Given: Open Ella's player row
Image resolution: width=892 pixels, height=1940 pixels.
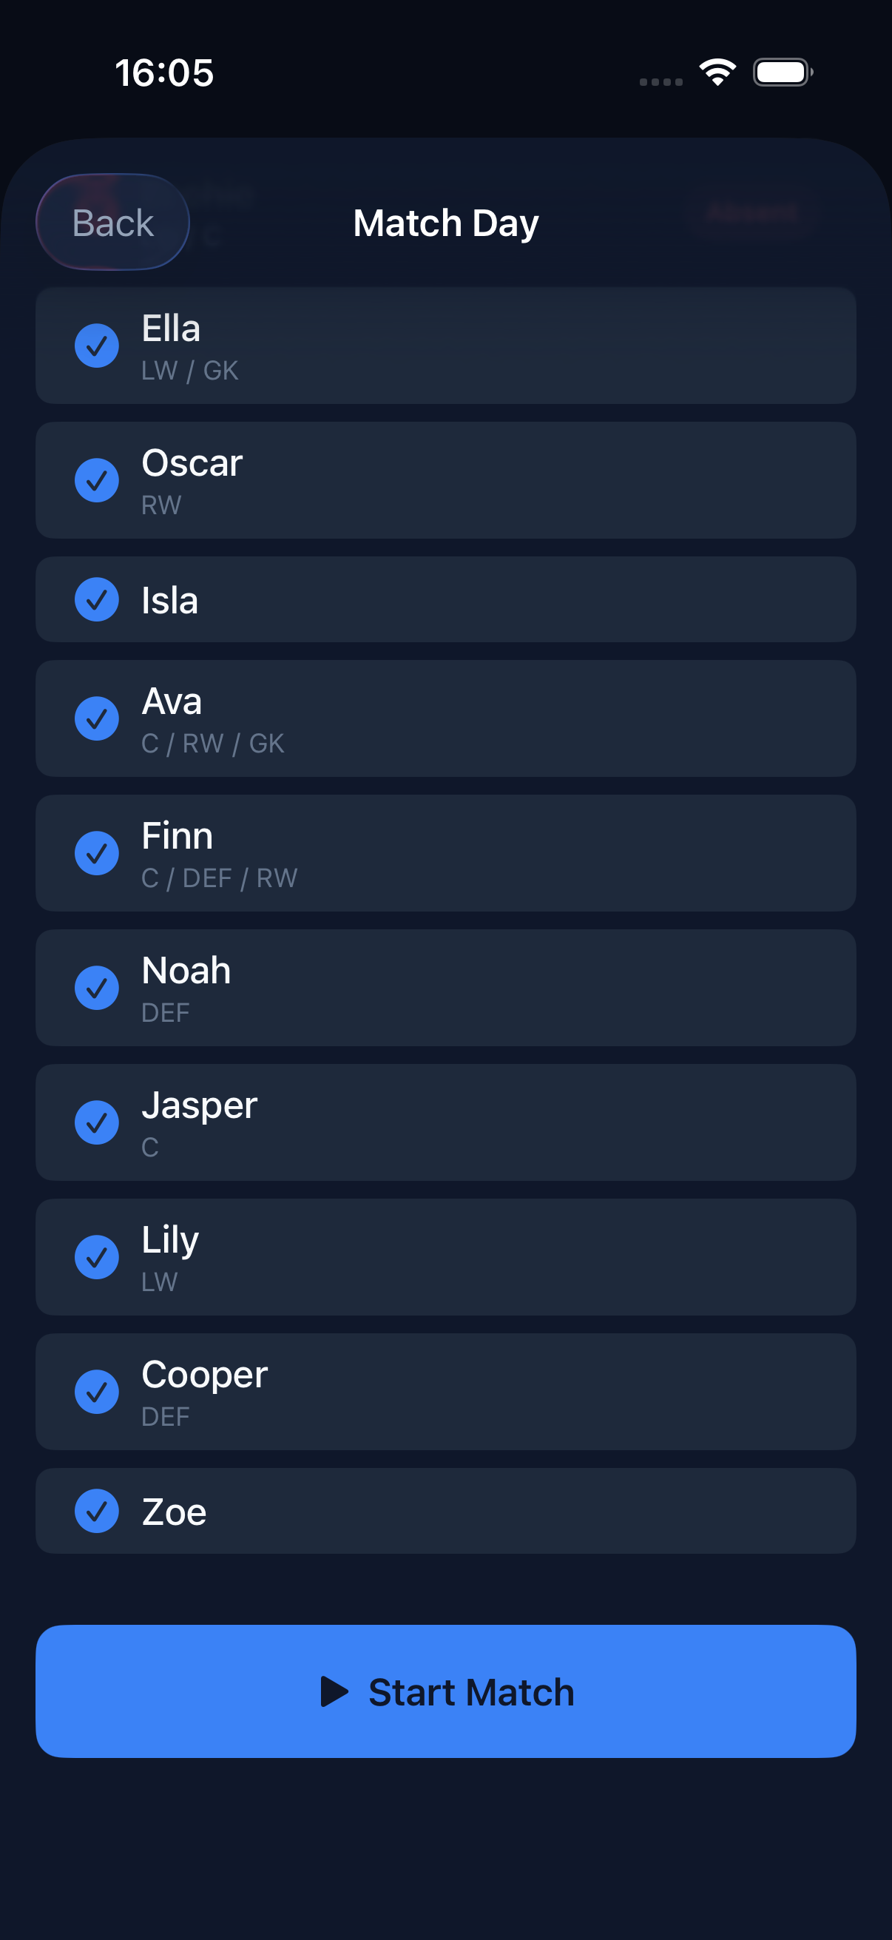Looking at the screenshot, I should point(445,346).
